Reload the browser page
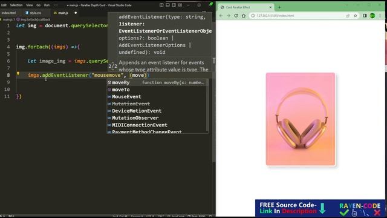 [236, 16]
